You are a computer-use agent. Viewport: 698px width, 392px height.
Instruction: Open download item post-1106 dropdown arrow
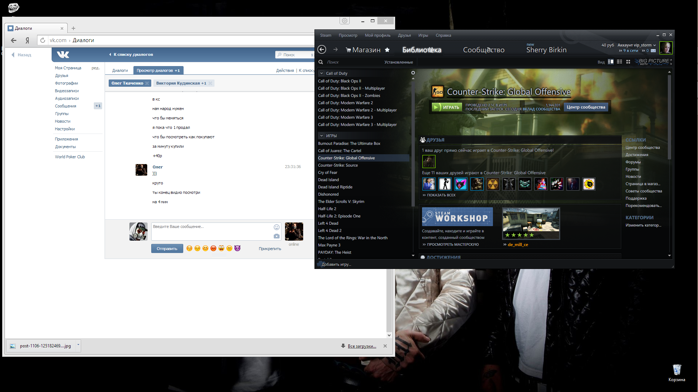[78, 345]
